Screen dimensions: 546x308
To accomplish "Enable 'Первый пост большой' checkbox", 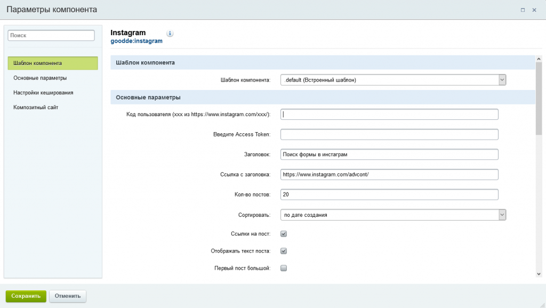I will pos(284,268).
